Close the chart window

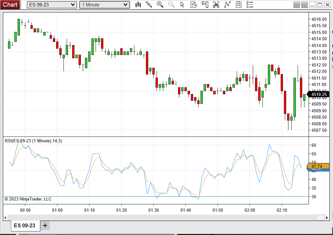(x=328, y=5)
